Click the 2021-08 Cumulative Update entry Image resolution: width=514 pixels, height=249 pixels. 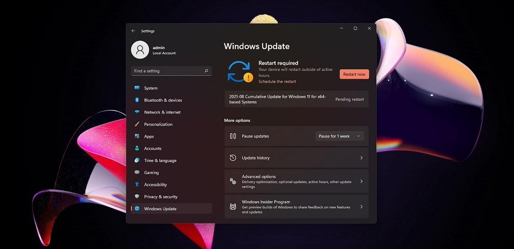click(296, 99)
